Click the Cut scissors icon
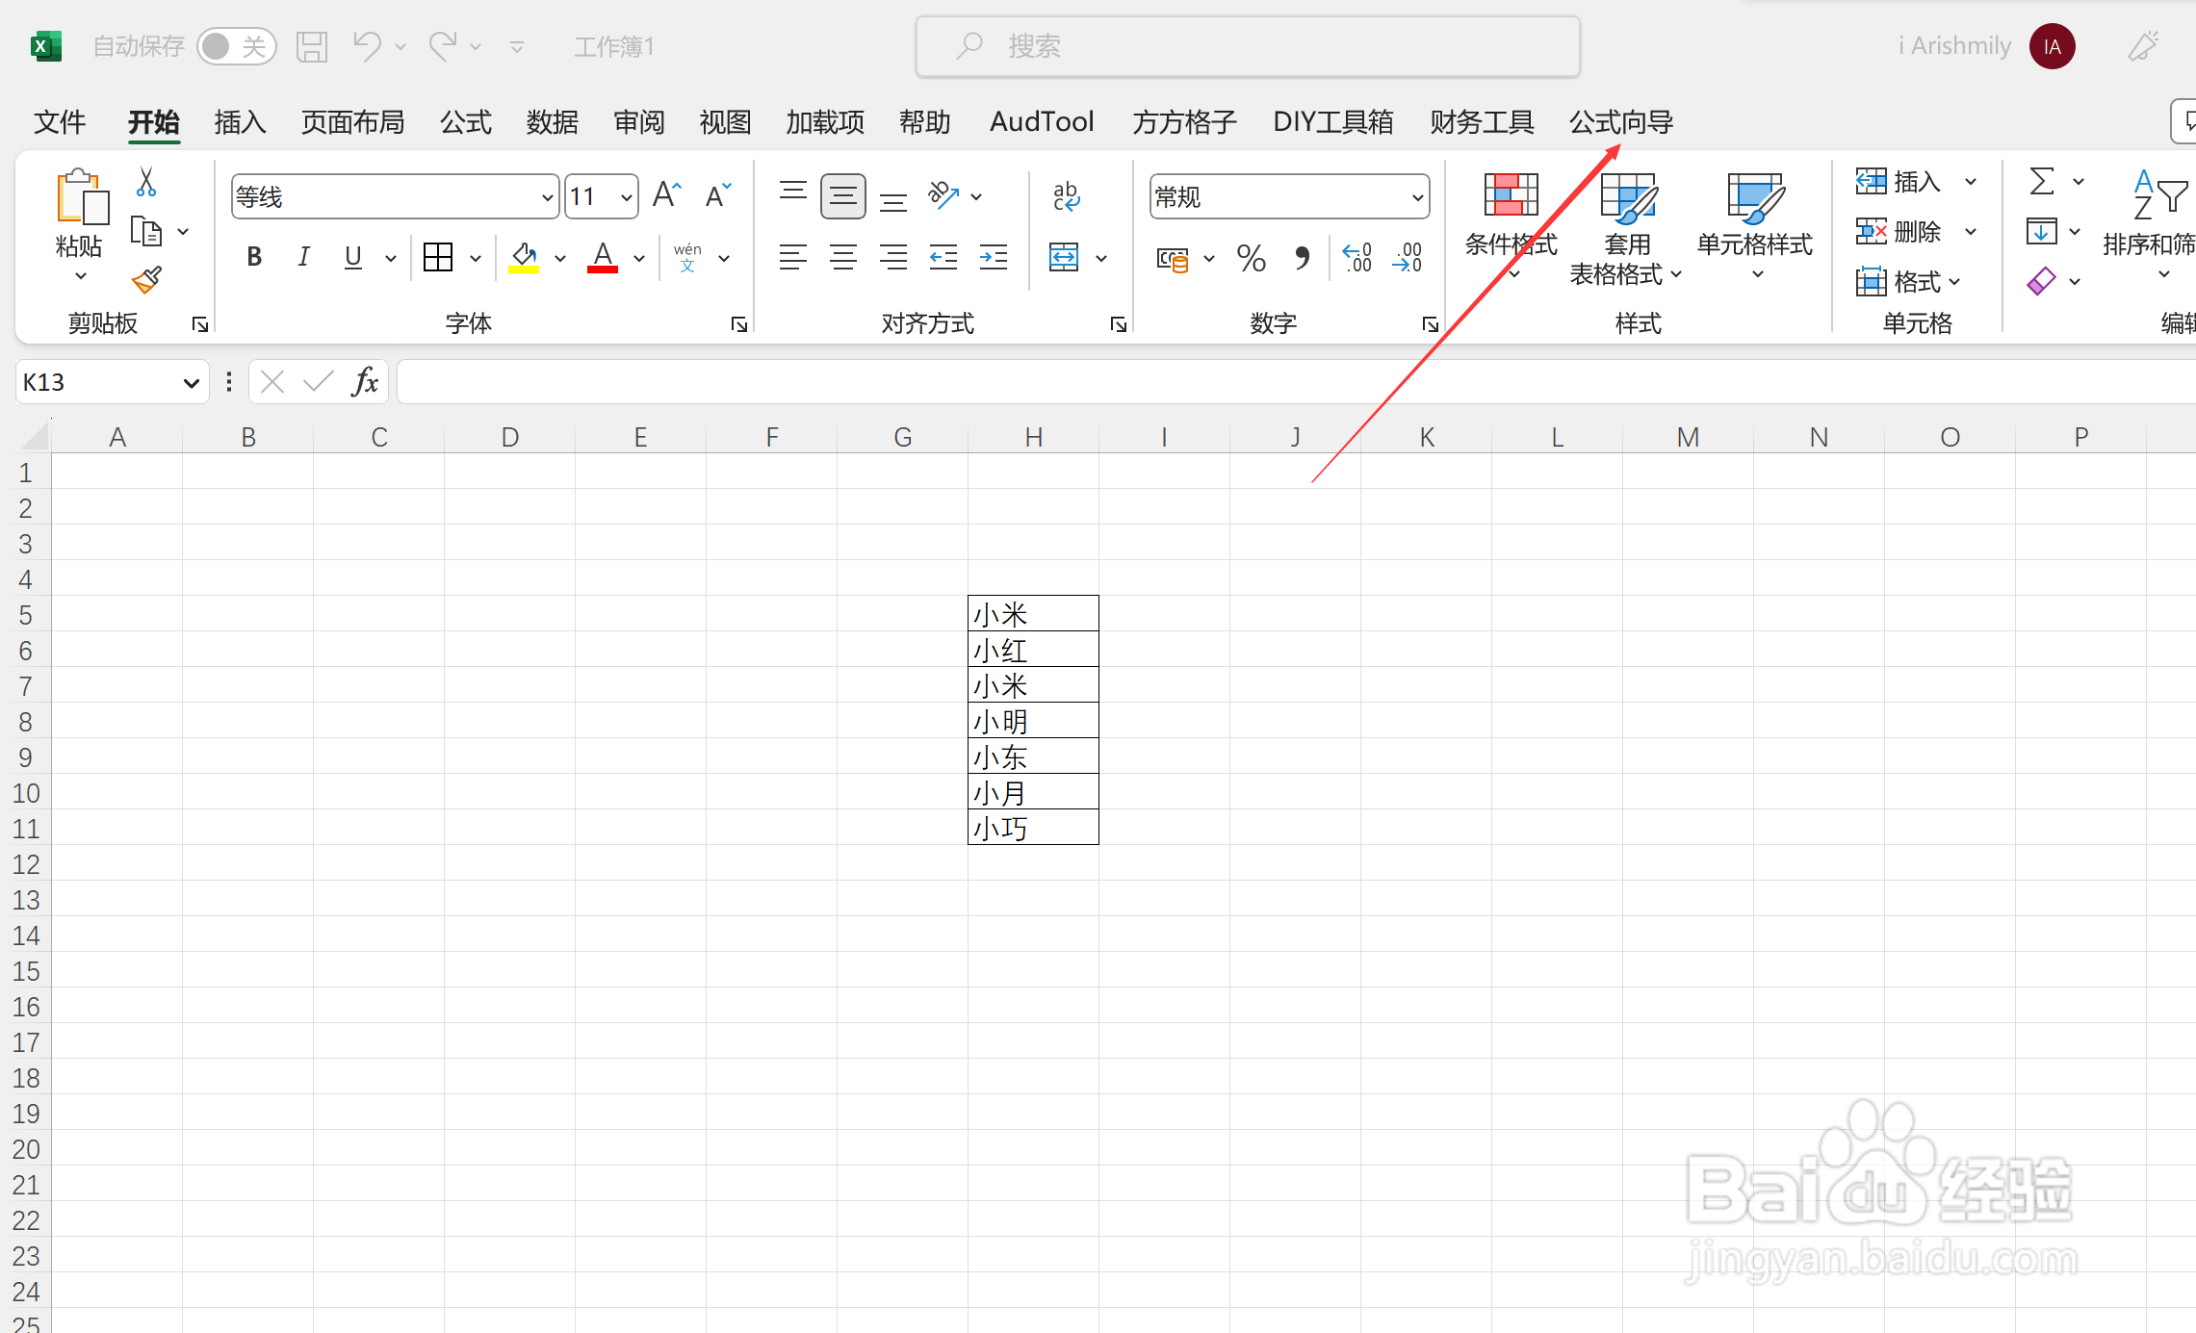The width and height of the screenshot is (2196, 1333). [x=146, y=181]
